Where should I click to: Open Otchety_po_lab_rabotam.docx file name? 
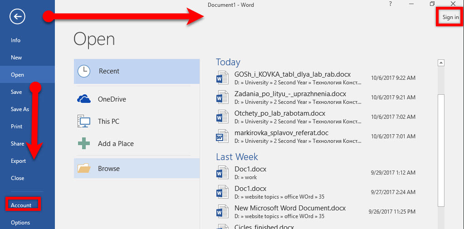(280, 113)
